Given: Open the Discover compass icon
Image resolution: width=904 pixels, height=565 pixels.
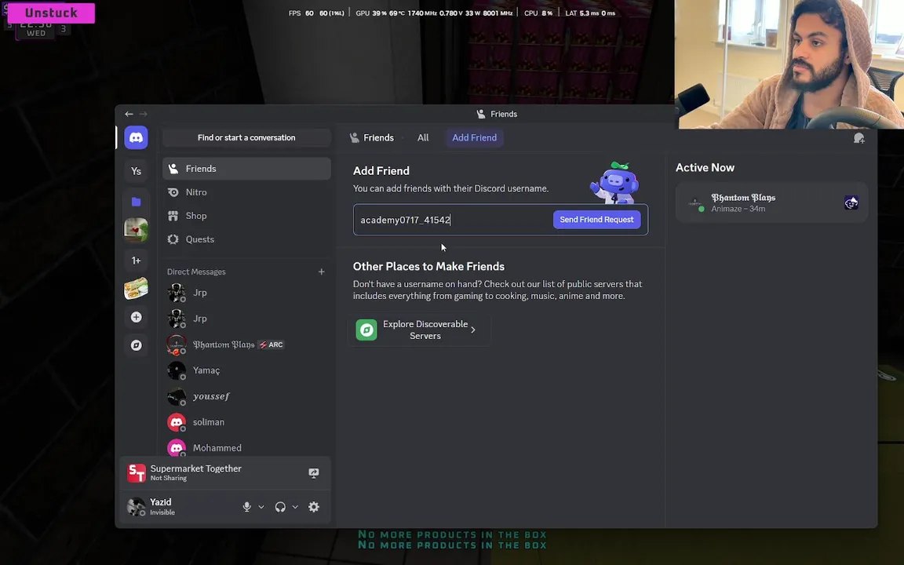Looking at the screenshot, I should [136, 345].
